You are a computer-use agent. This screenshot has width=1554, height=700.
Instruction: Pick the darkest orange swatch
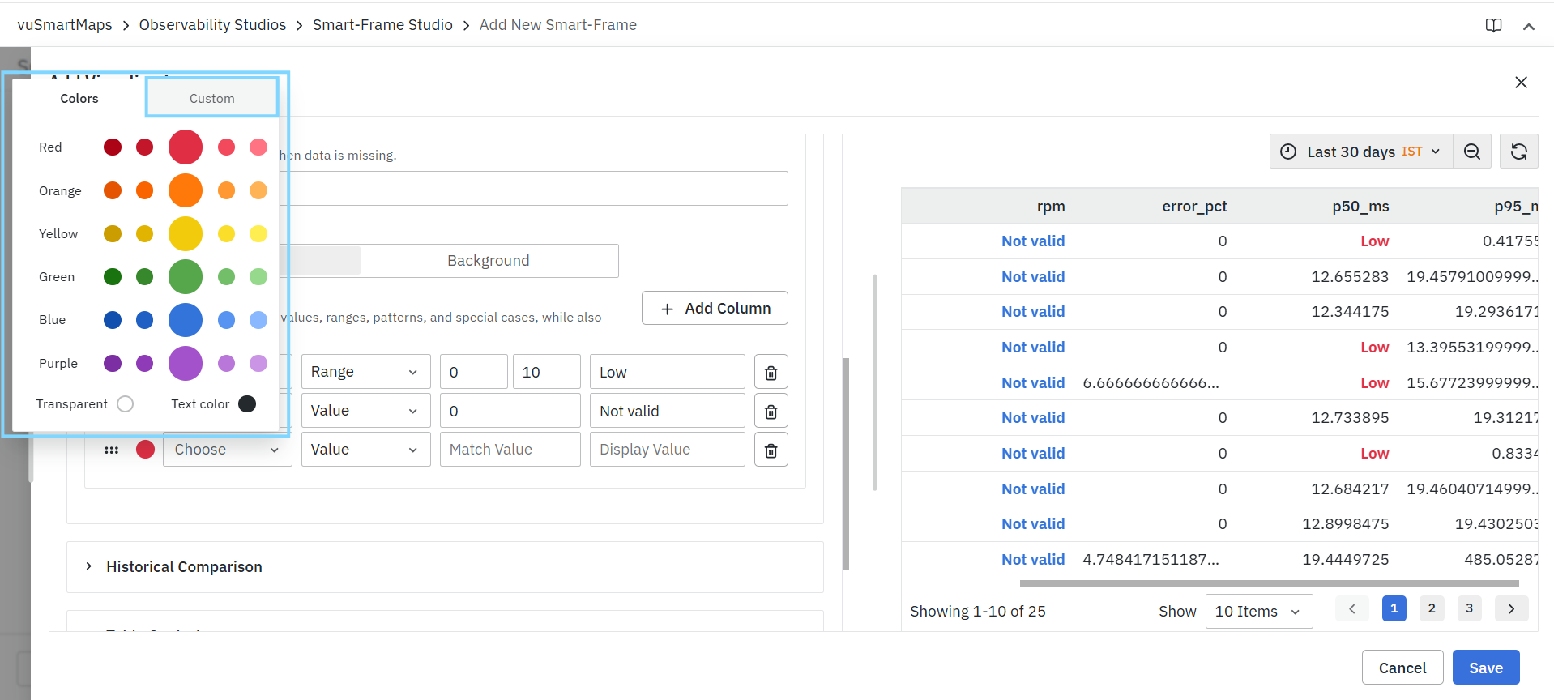tap(113, 190)
